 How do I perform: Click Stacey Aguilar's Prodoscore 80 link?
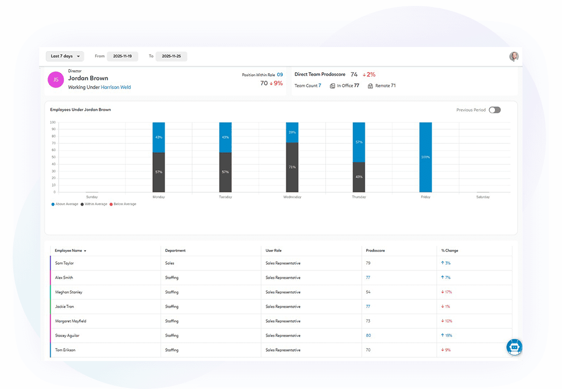(368, 335)
